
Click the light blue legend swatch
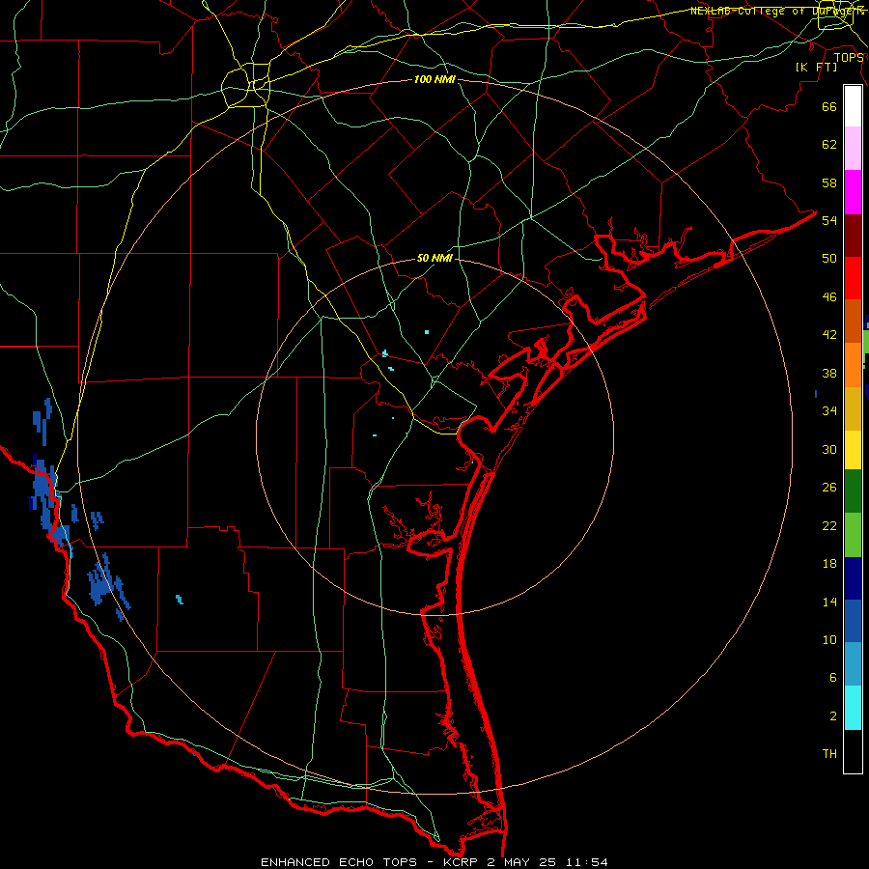click(x=853, y=664)
